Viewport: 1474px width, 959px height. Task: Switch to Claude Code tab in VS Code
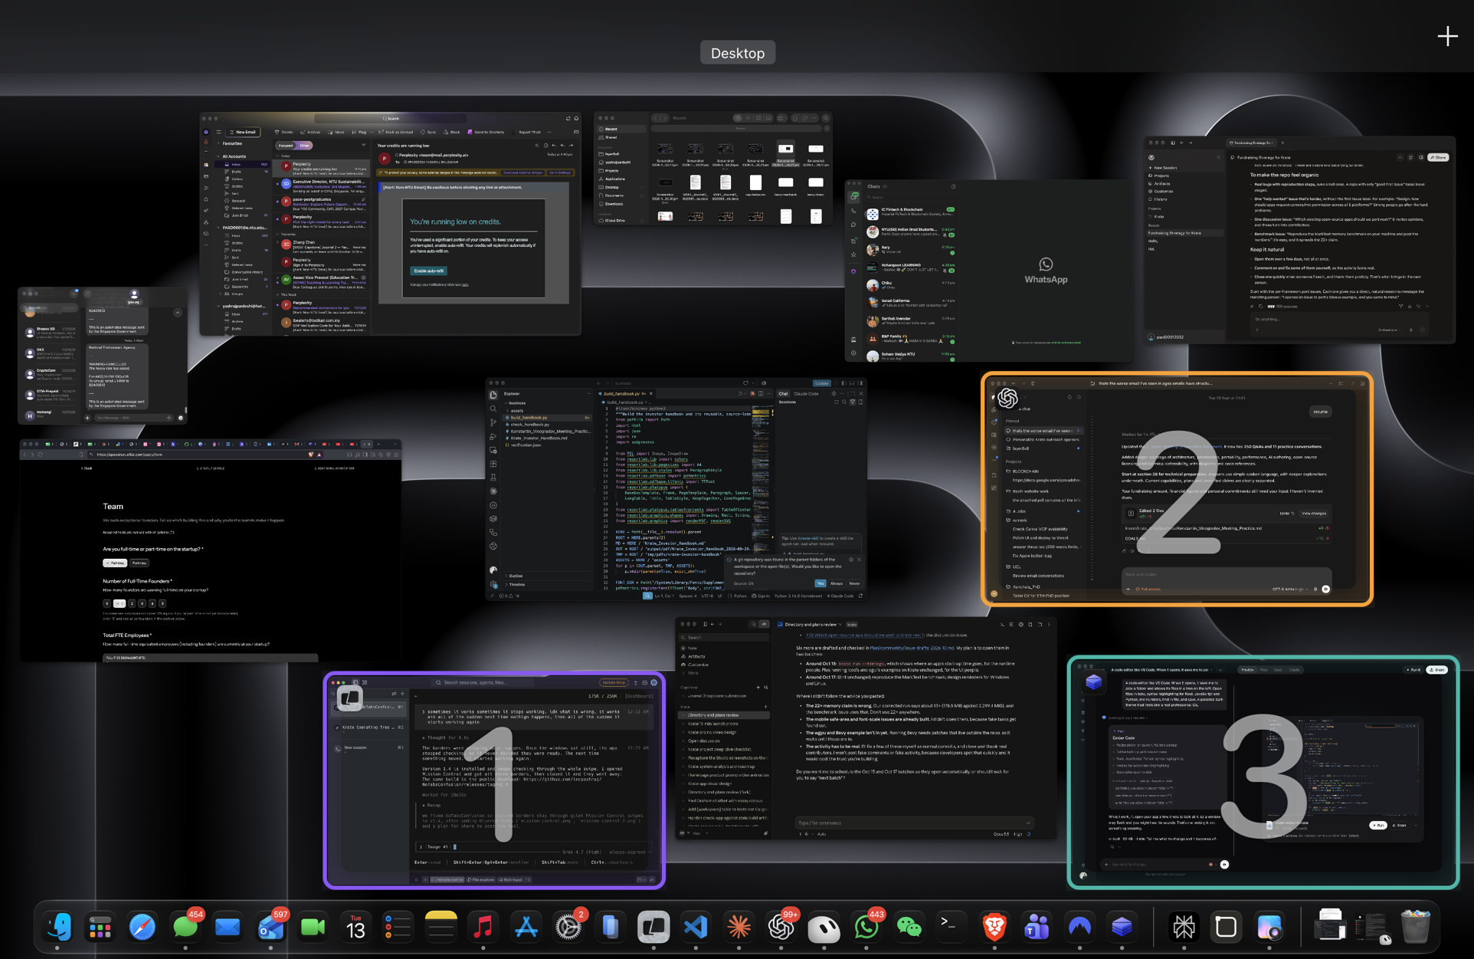click(x=806, y=393)
